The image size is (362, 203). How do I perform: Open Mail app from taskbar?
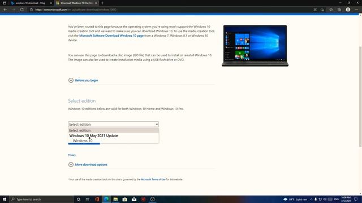coord(134,199)
